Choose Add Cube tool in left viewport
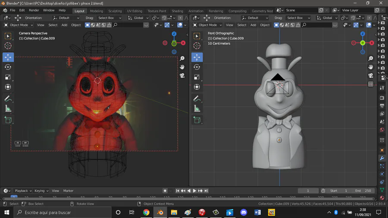Screen dimensions: 388x218 pyautogui.click(x=8, y=120)
